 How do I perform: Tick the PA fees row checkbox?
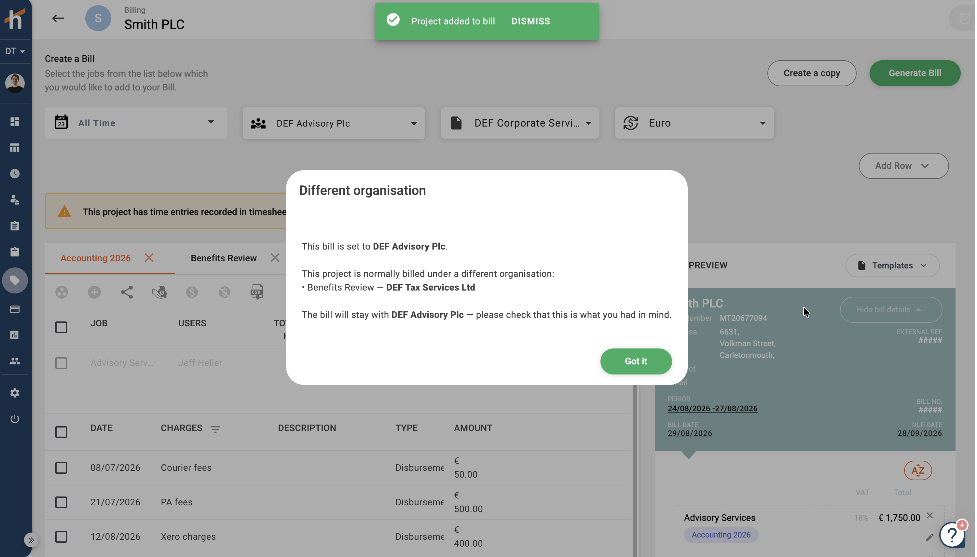(61, 502)
